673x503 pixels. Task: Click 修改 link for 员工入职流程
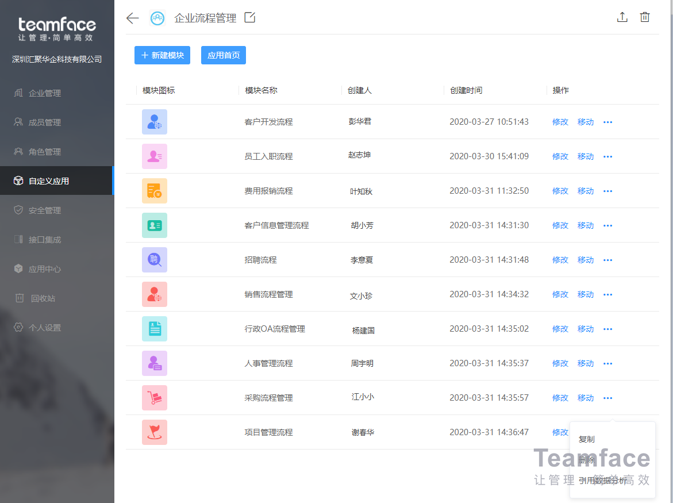(560, 156)
